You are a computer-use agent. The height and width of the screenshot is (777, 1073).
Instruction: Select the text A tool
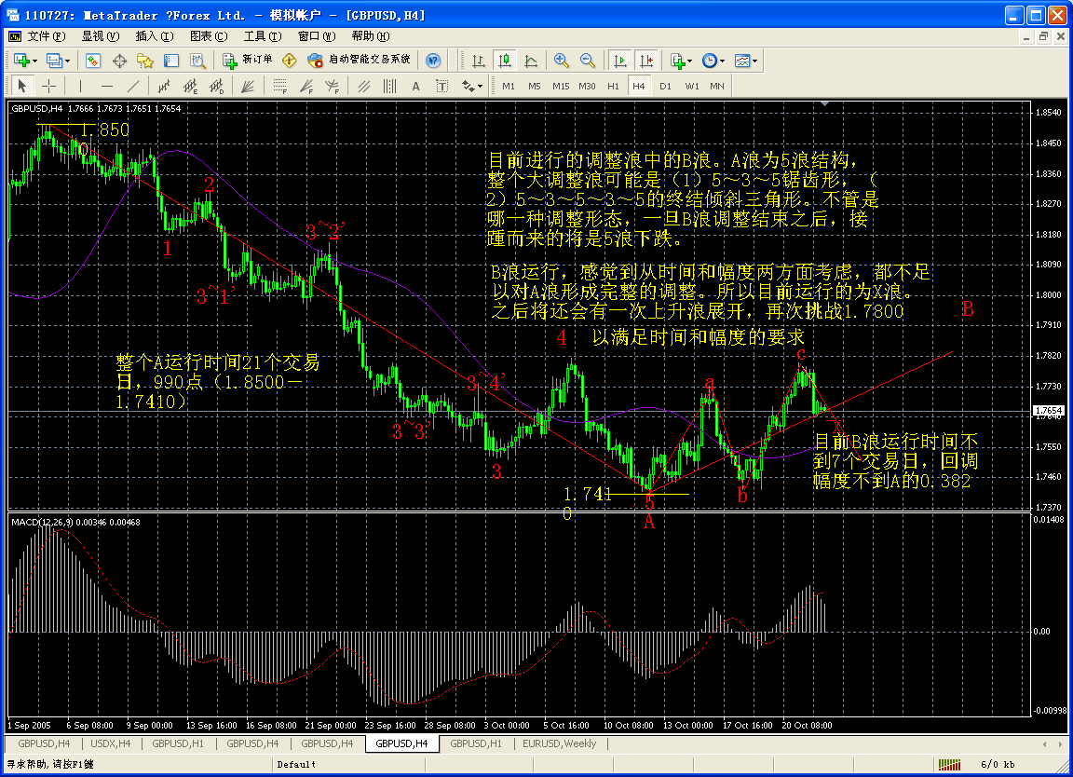click(415, 87)
